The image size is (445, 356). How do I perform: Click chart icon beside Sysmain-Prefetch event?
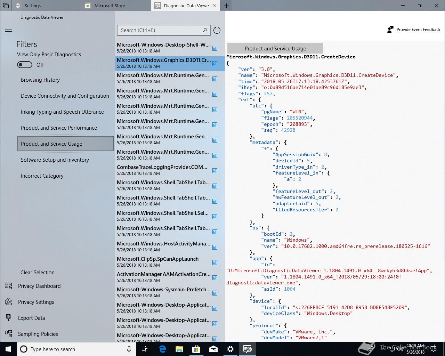(x=215, y=293)
